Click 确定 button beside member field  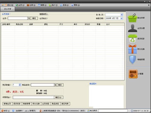click(34, 18)
